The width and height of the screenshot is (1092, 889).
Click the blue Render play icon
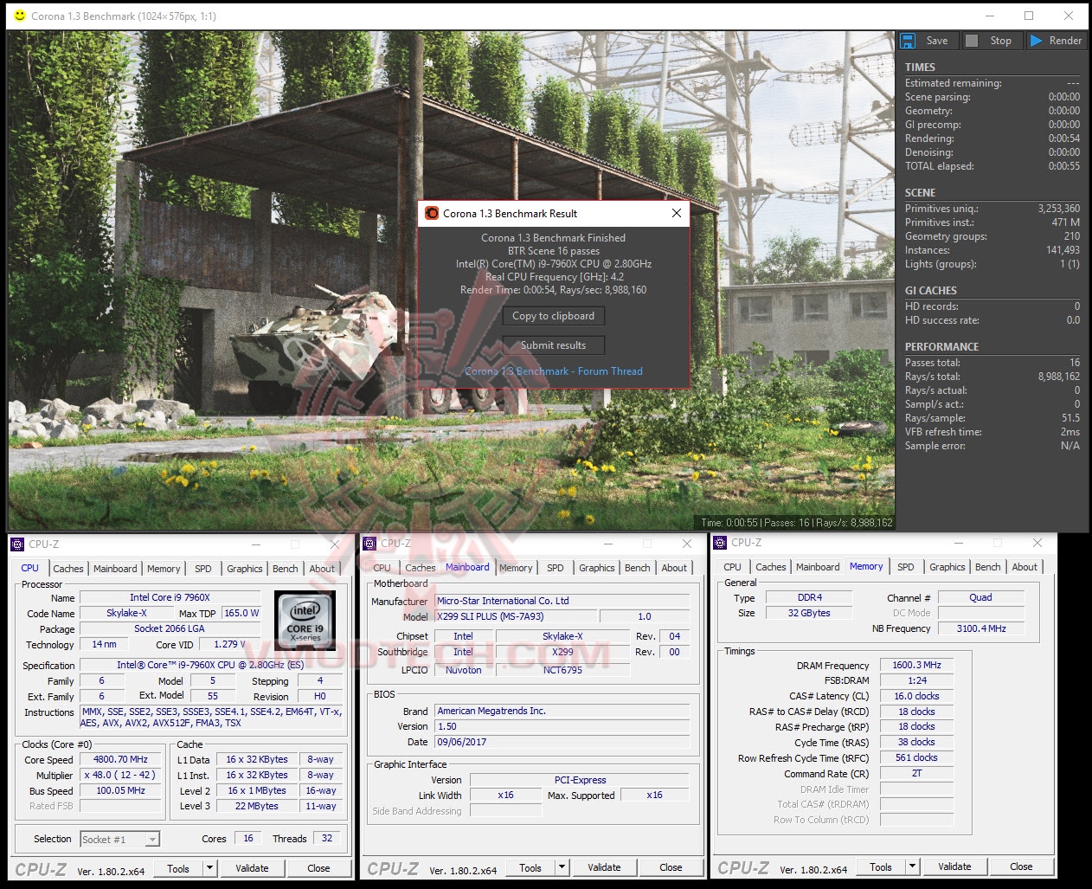point(1036,41)
